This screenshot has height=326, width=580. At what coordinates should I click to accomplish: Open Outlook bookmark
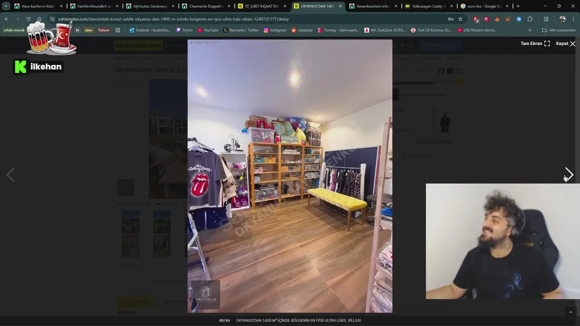(150, 30)
